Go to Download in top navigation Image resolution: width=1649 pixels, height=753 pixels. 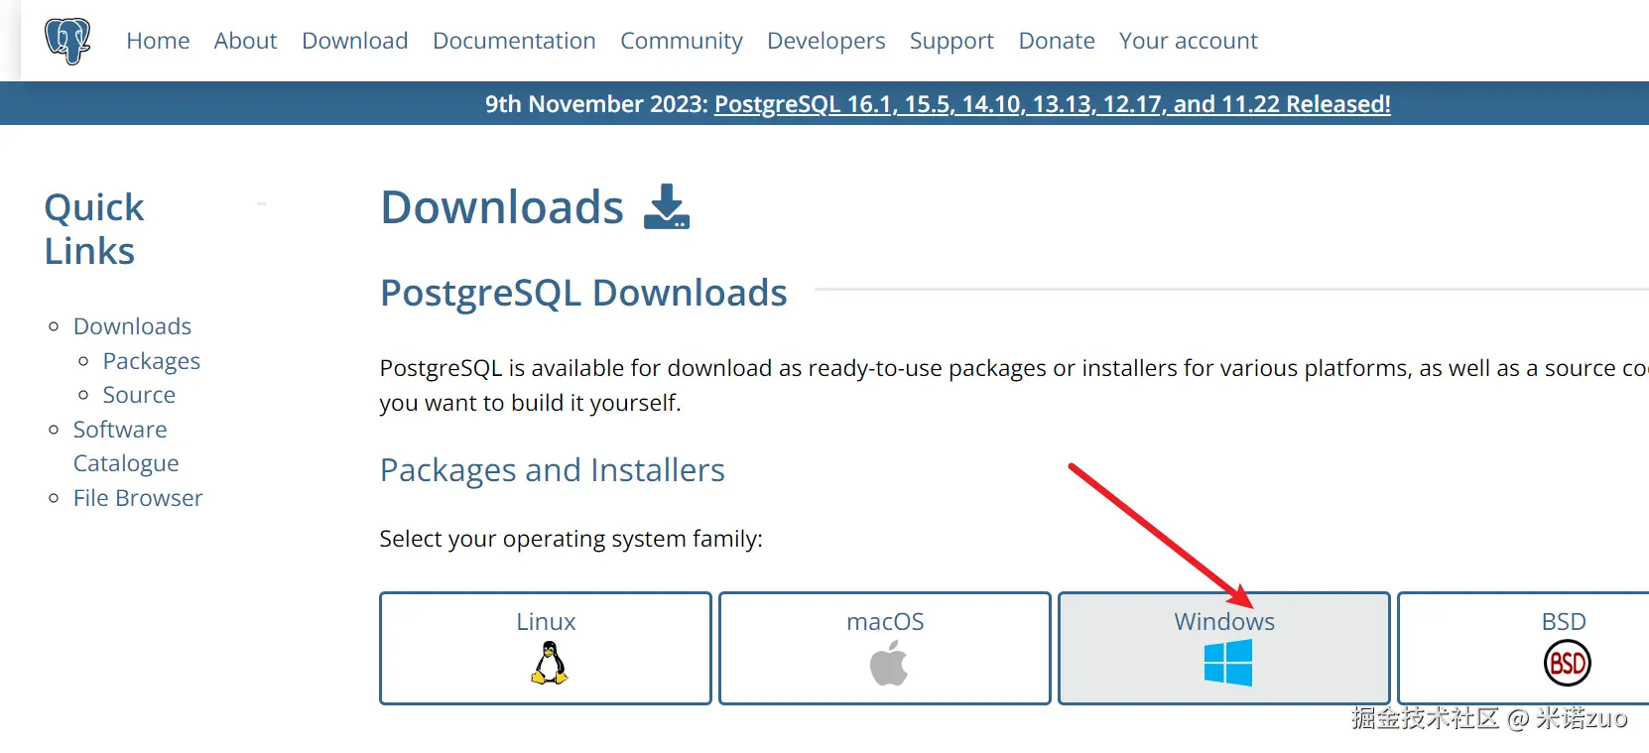(355, 41)
